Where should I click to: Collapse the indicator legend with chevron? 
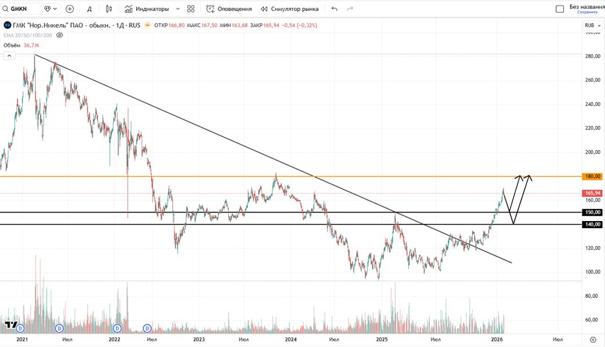(9, 56)
